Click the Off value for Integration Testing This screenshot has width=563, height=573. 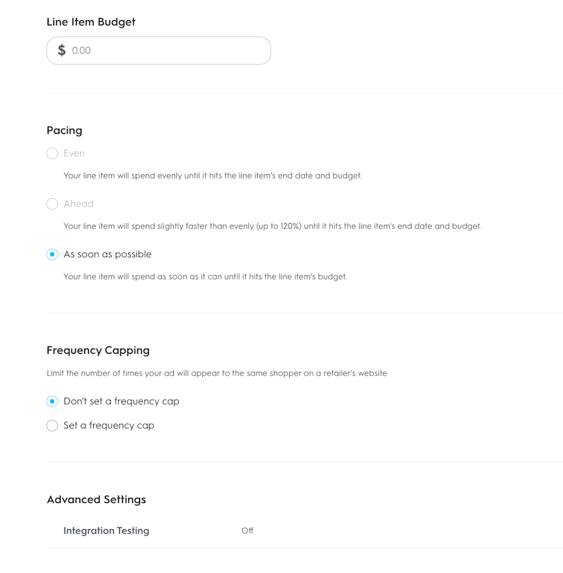[x=247, y=531]
